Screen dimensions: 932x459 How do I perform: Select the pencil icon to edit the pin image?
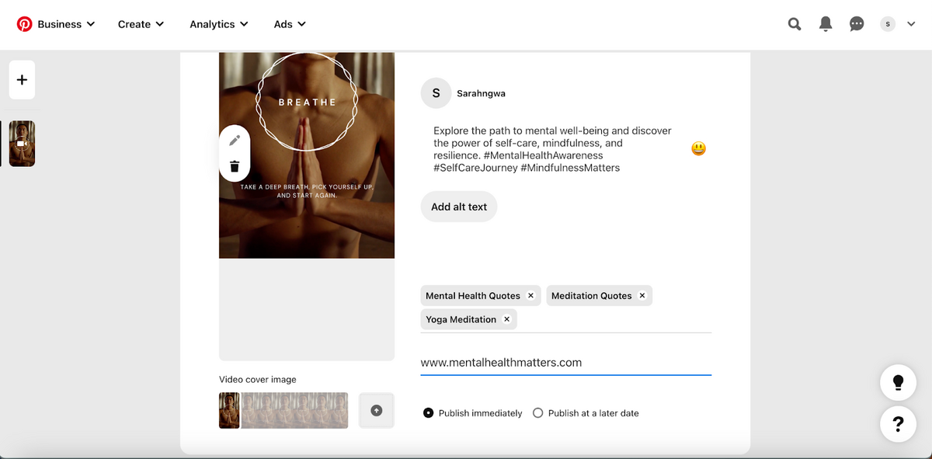point(235,140)
